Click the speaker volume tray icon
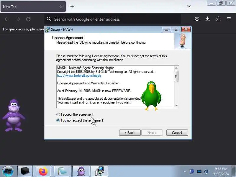This screenshot has width=236, height=177. click(206, 171)
